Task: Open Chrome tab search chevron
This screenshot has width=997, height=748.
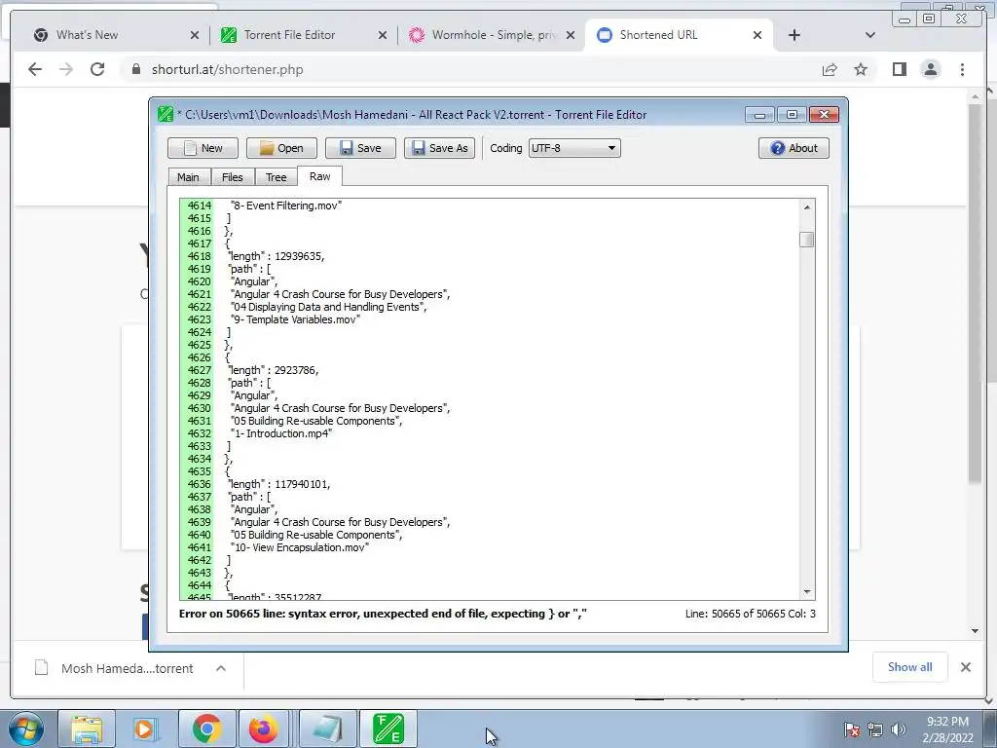Action: pos(870,36)
